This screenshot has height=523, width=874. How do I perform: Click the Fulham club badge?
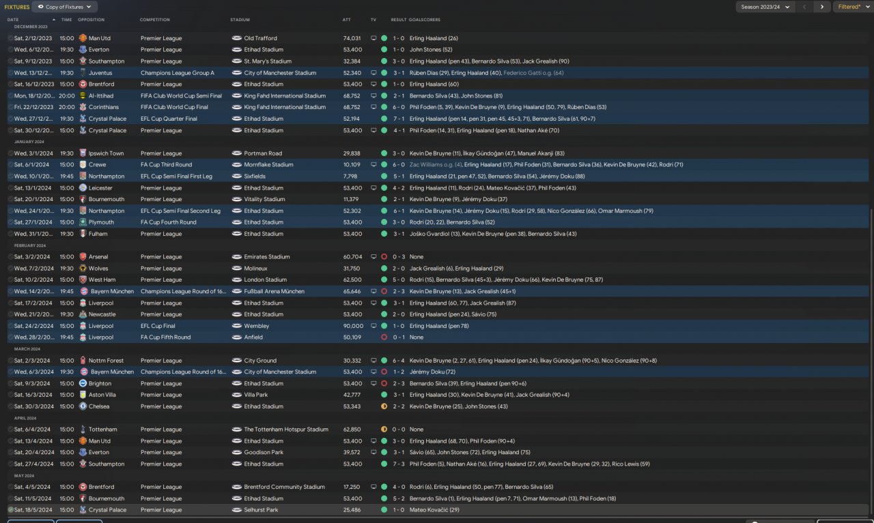tap(83, 234)
